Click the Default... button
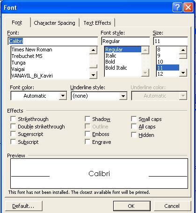196x213 pixels. [x=23, y=206]
